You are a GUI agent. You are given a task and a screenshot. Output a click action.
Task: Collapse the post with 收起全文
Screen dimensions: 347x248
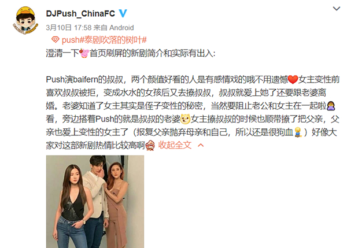(x=175, y=145)
